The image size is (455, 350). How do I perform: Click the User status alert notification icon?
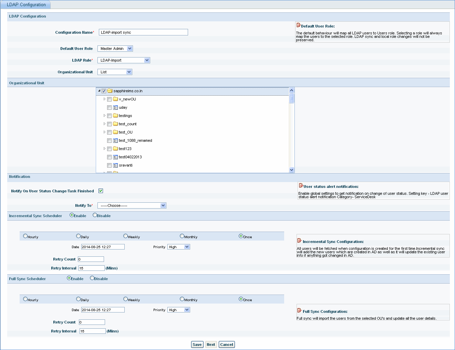[301, 185]
